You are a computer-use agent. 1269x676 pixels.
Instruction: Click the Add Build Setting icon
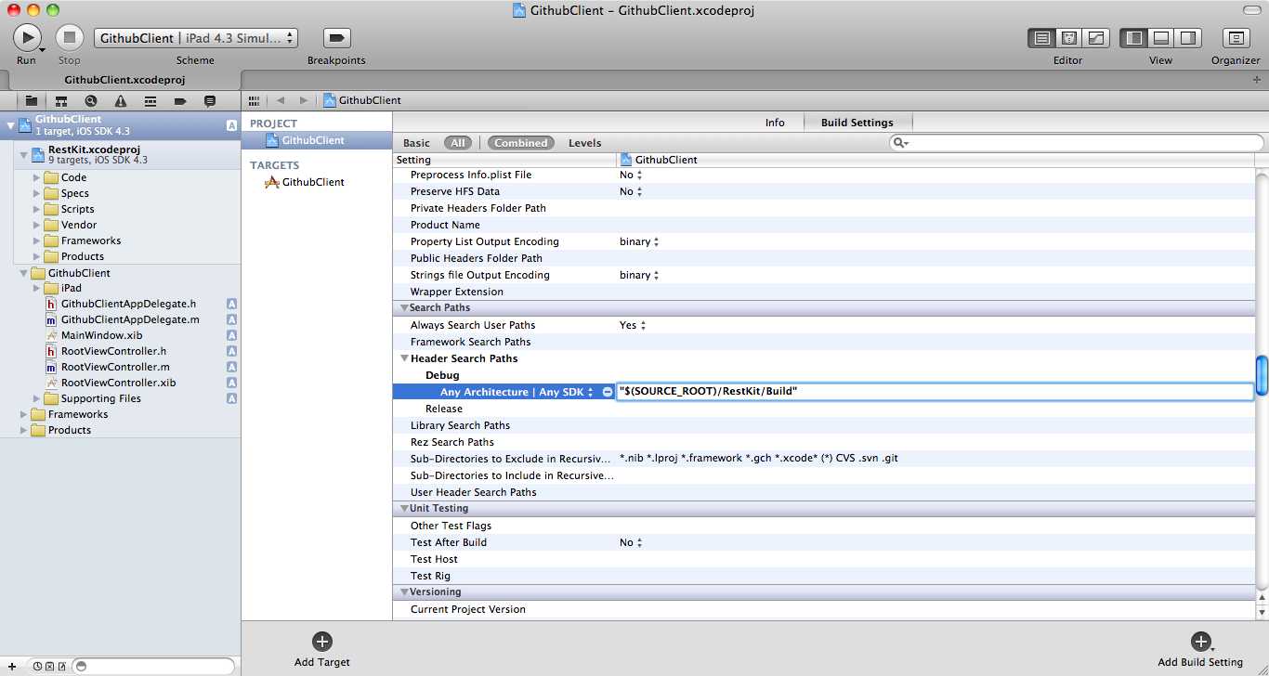coord(1200,641)
